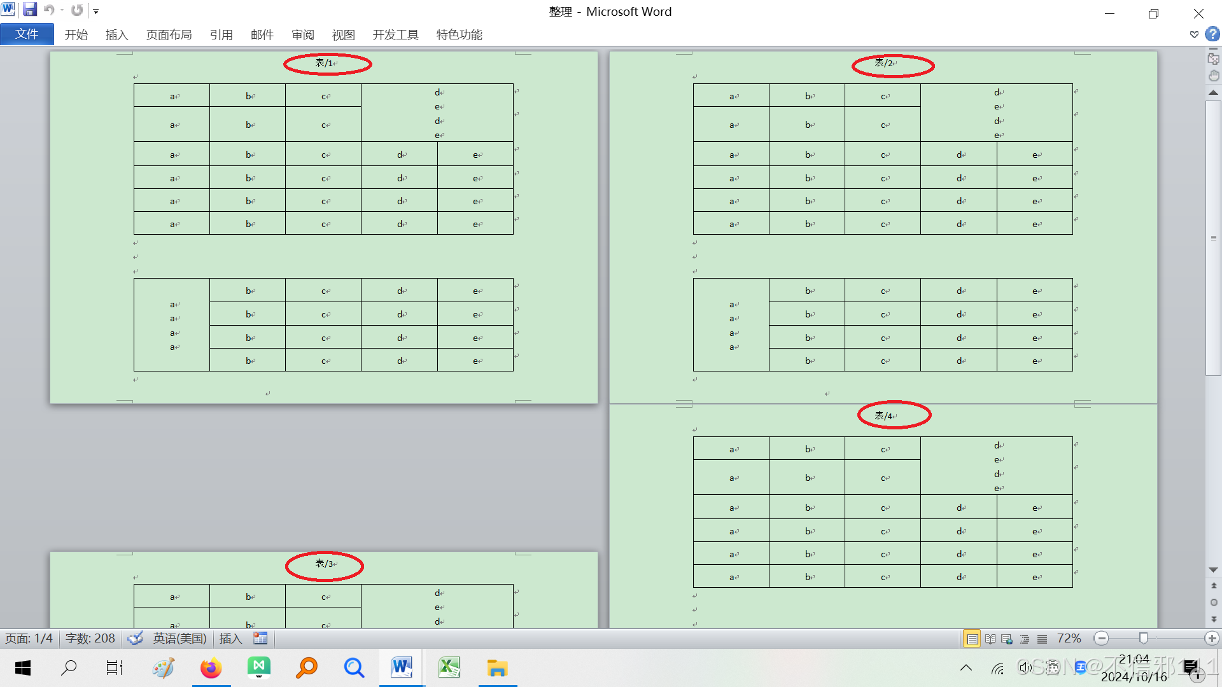The image size is (1222, 687).
Task: Open the 文件 (File) tab
Action: click(x=27, y=34)
